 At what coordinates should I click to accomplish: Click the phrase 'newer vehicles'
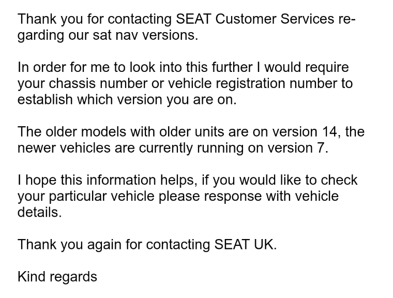(64, 148)
